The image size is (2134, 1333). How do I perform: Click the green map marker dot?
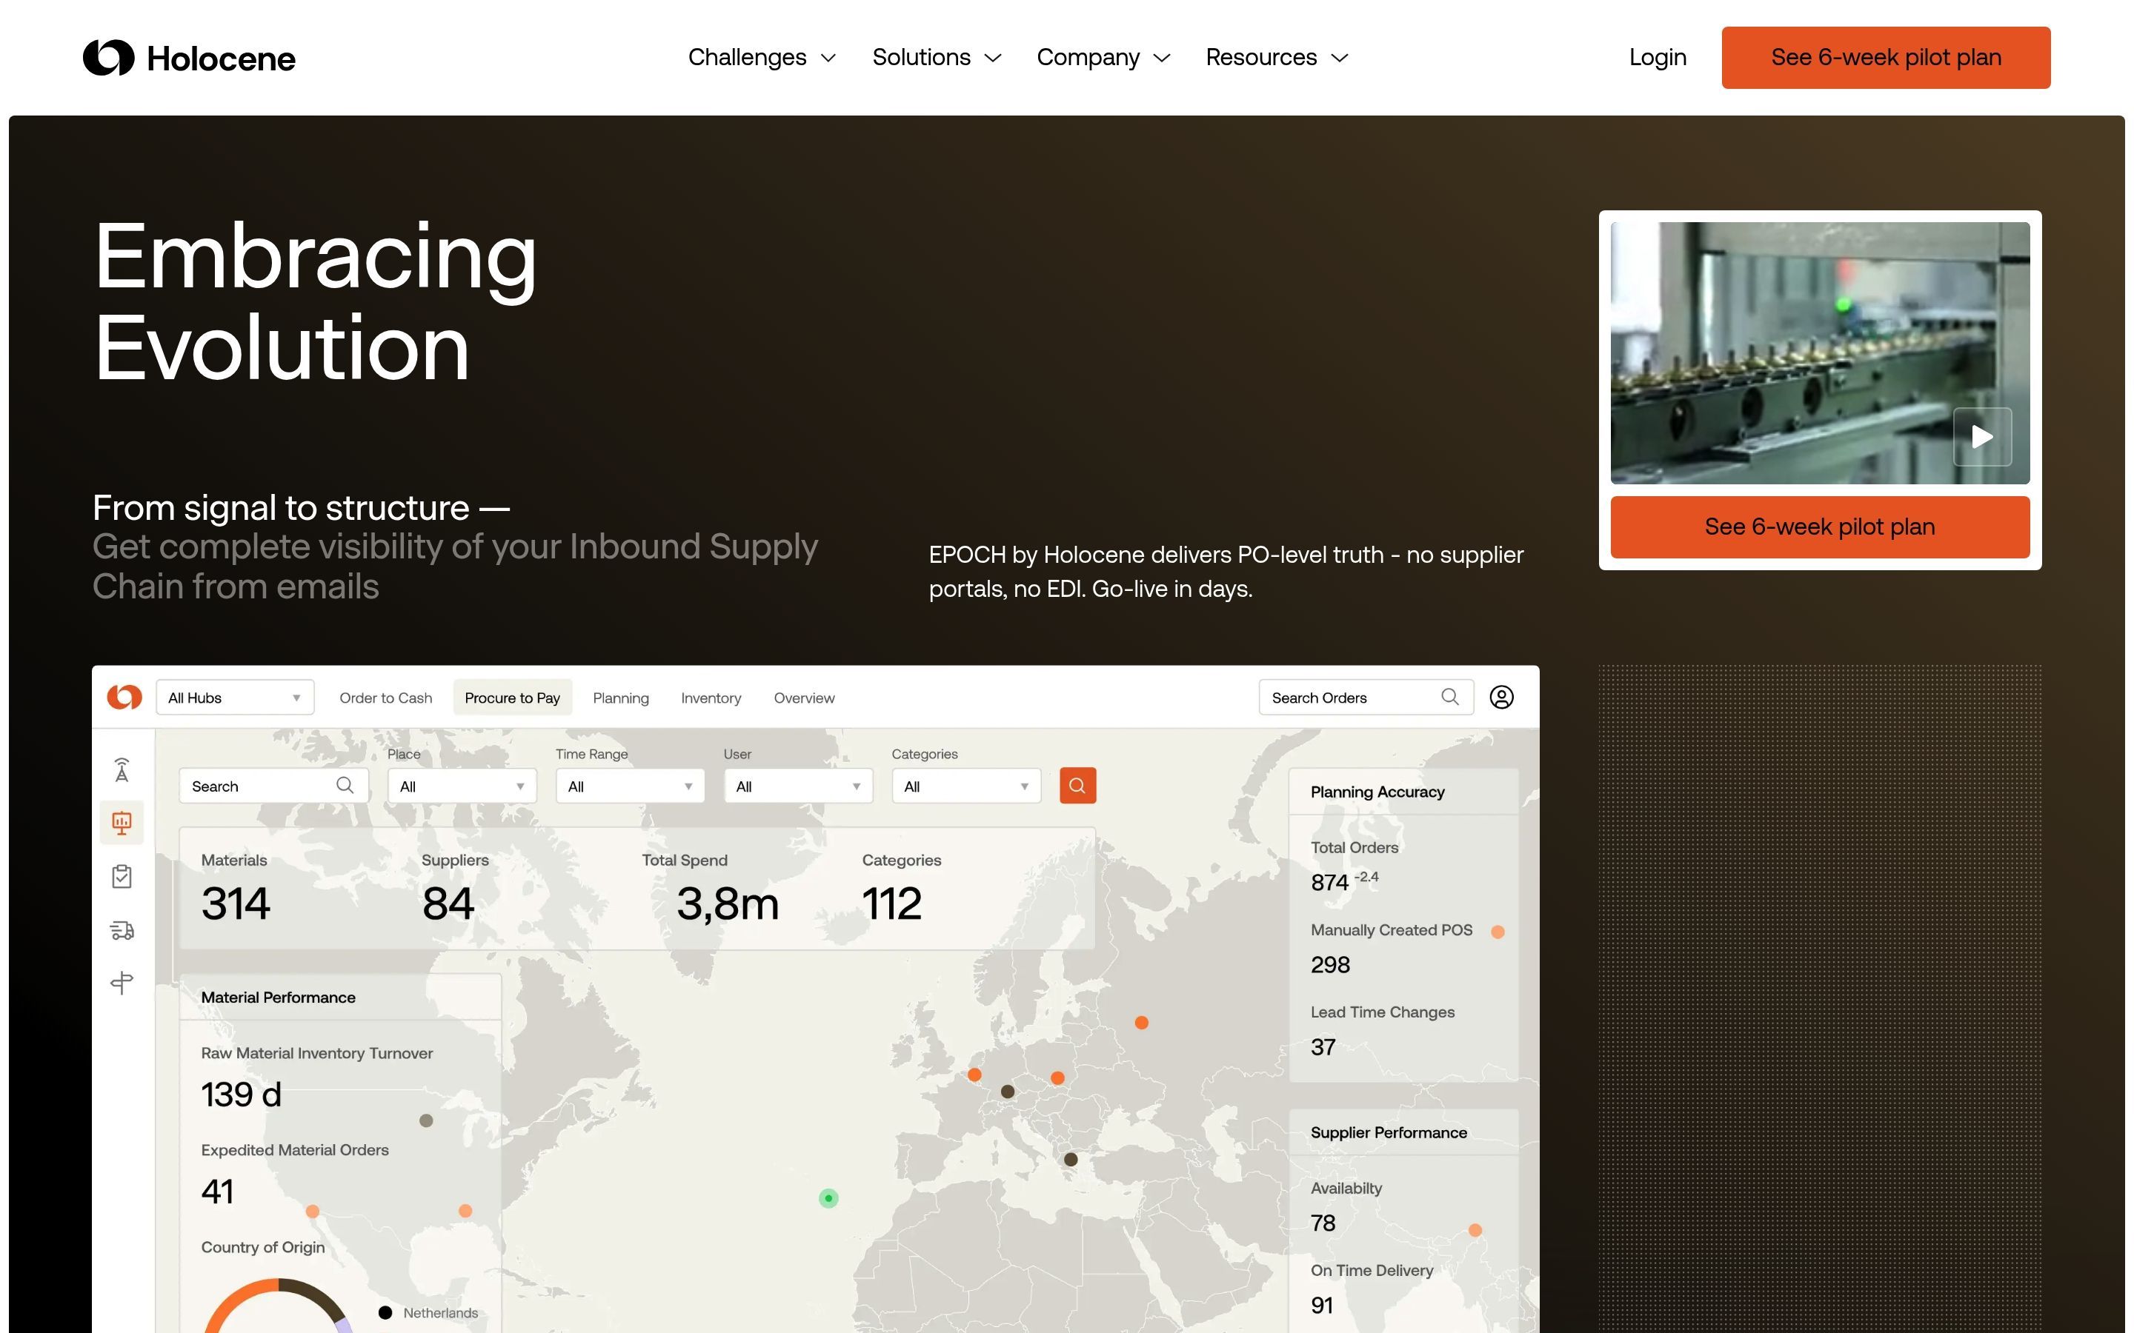coord(828,1198)
